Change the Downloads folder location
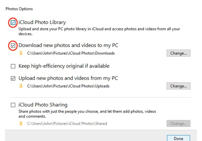Image resolution: width=202 pixels, height=141 pixels. 178,53
